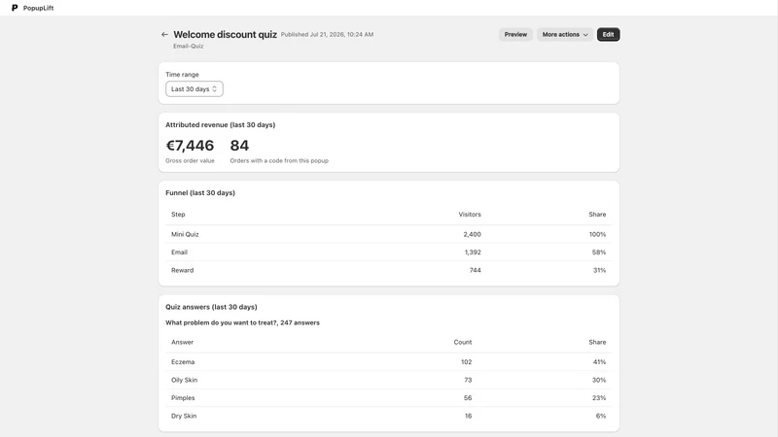The height and width of the screenshot is (437, 778).
Task: Open the Last 30 days time range selector
Action: (x=194, y=89)
